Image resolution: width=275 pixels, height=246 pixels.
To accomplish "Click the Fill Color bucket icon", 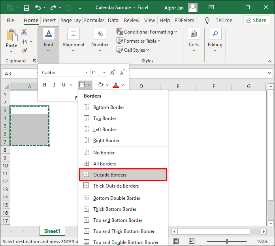I will click(101, 85).
